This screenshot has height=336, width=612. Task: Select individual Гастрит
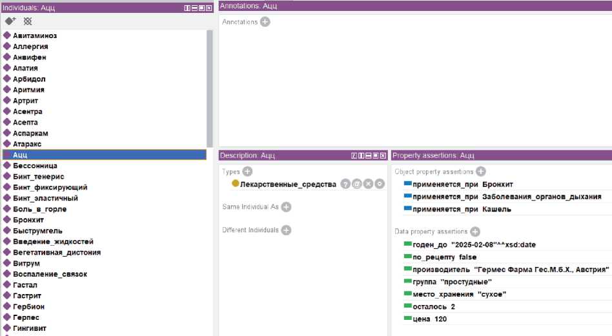coord(27,296)
